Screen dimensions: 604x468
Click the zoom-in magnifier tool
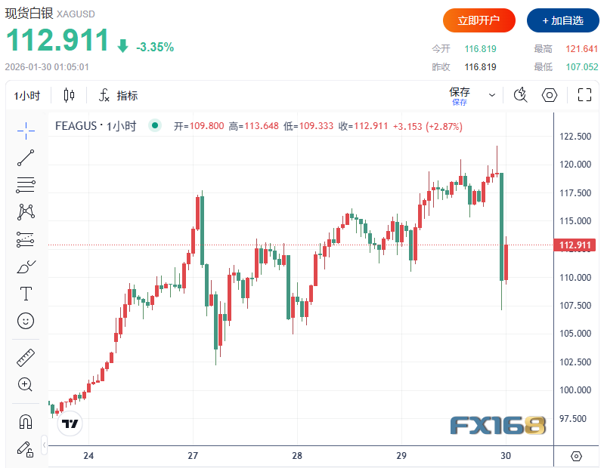click(26, 384)
